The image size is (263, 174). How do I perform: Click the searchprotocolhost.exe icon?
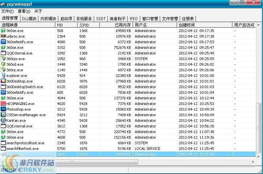[x=3, y=143]
